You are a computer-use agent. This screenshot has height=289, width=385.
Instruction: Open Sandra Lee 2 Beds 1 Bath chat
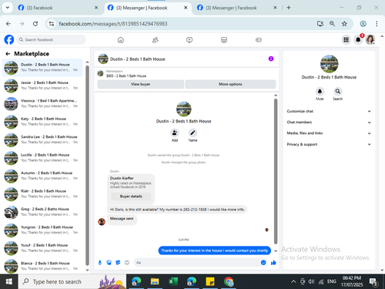pyautogui.click(x=42, y=139)
